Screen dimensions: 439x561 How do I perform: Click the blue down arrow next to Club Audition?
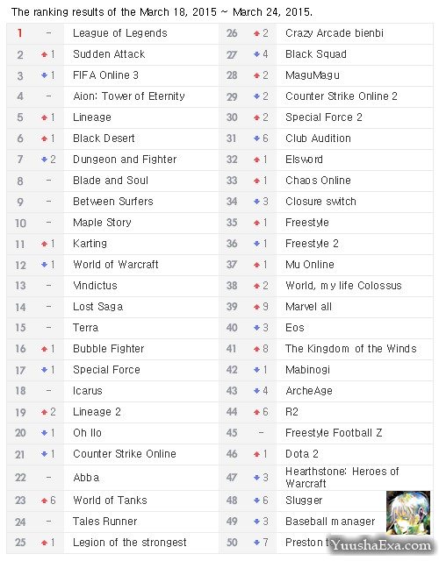pyautogui.click(x=256, y=138)
